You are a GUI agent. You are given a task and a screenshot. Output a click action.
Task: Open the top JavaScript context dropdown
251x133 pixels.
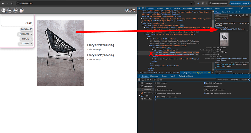[x=148, y=79]
